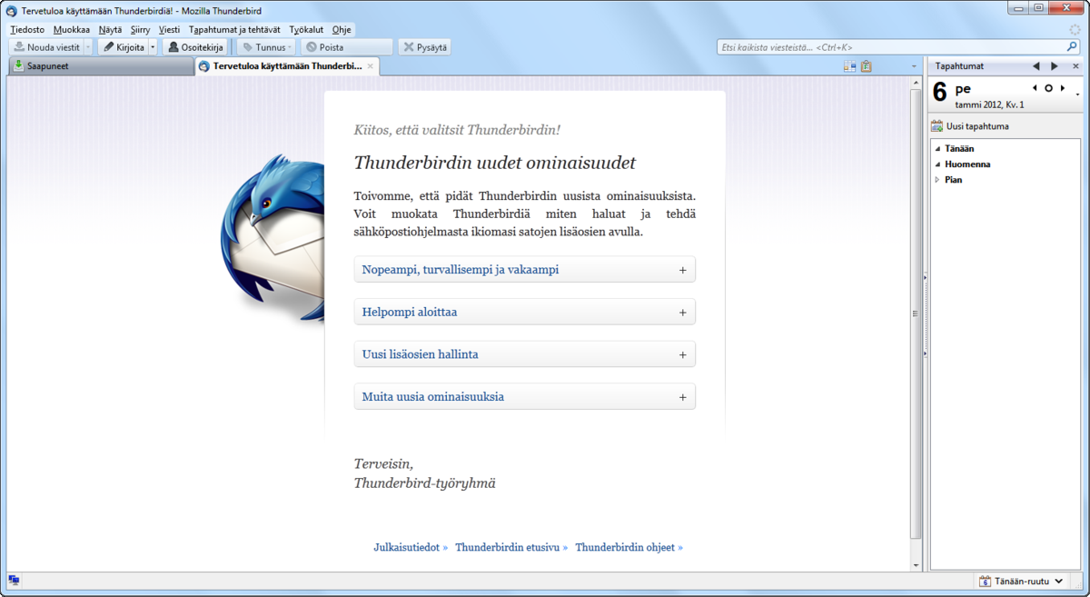Click the Poista delete button

[346, 47]
